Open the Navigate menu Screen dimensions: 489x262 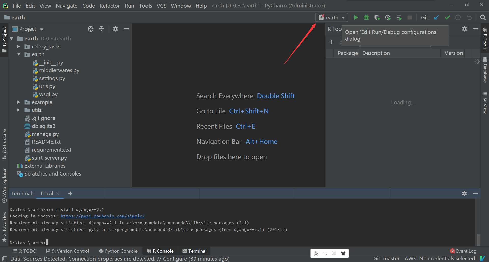pos(66,6)
